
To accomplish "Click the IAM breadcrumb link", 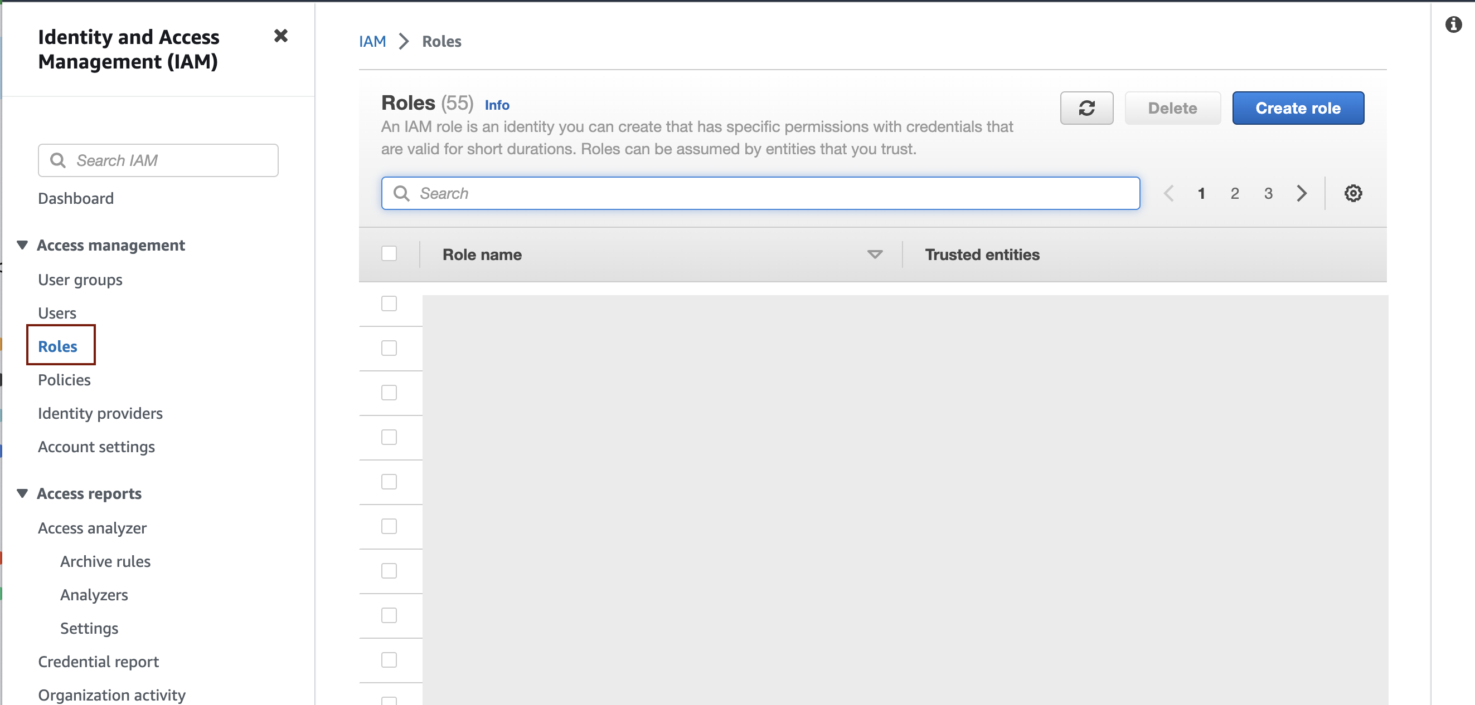I will coord(372,41).
